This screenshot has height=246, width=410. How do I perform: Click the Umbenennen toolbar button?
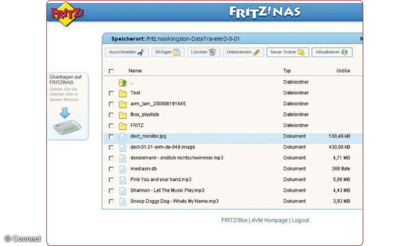[243, 52]
